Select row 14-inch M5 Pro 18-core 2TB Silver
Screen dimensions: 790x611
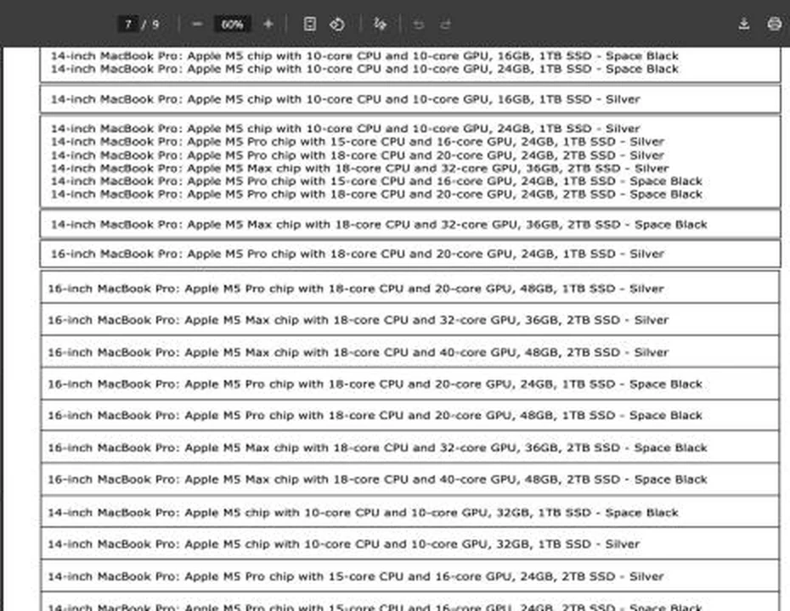pos(358,155)
